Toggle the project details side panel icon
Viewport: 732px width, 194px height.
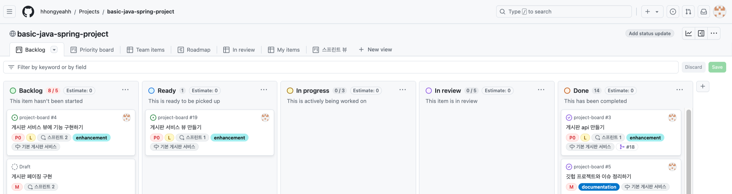pos(701,33)
